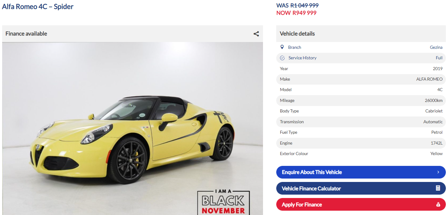Click the money bag icon on Apply For Finance
This screenshot has height=215, width=448.
pos(438,204)
